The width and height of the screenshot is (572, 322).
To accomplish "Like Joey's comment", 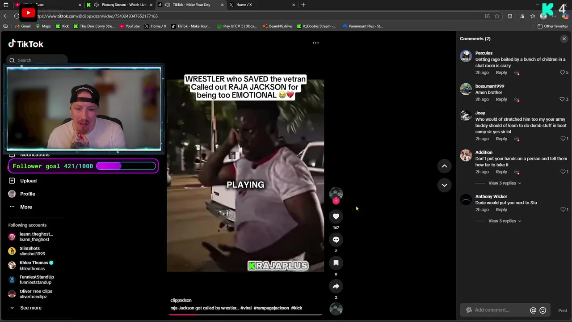I will pyautogui.click(x=563, y=139).
